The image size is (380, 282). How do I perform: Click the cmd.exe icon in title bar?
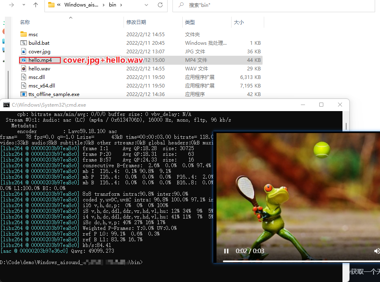[x=7, y=105]
